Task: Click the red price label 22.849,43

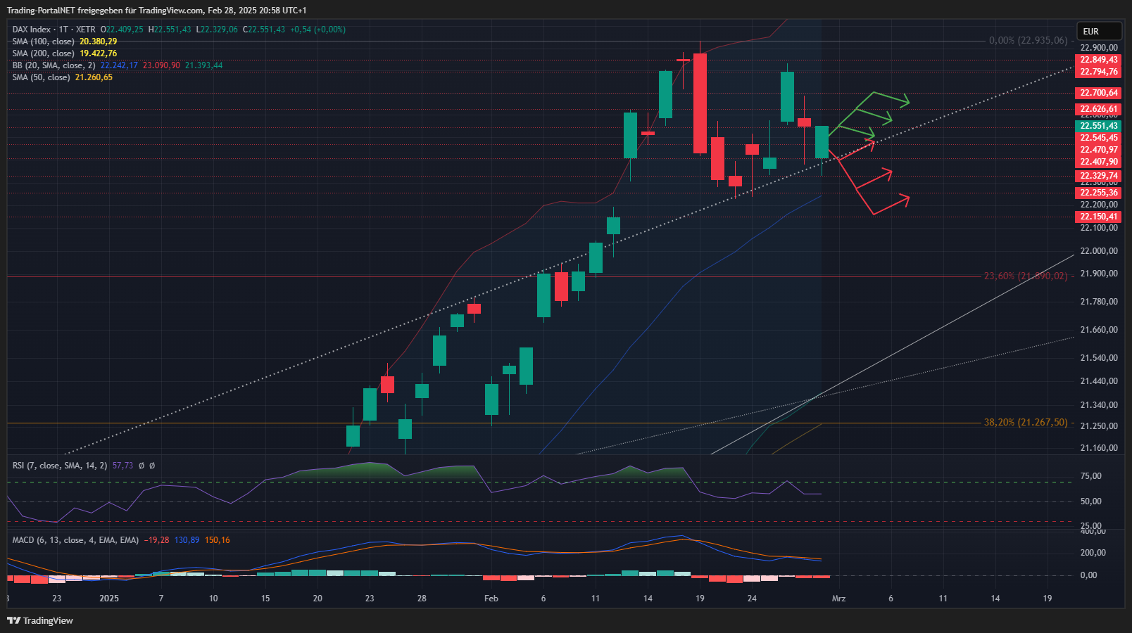Action: pos(1098,60)
